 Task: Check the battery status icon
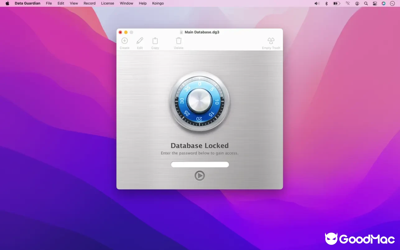[x=337, y=3]
